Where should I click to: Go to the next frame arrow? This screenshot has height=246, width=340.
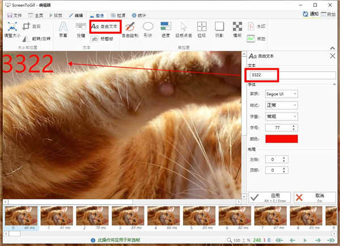coord(318,240)
